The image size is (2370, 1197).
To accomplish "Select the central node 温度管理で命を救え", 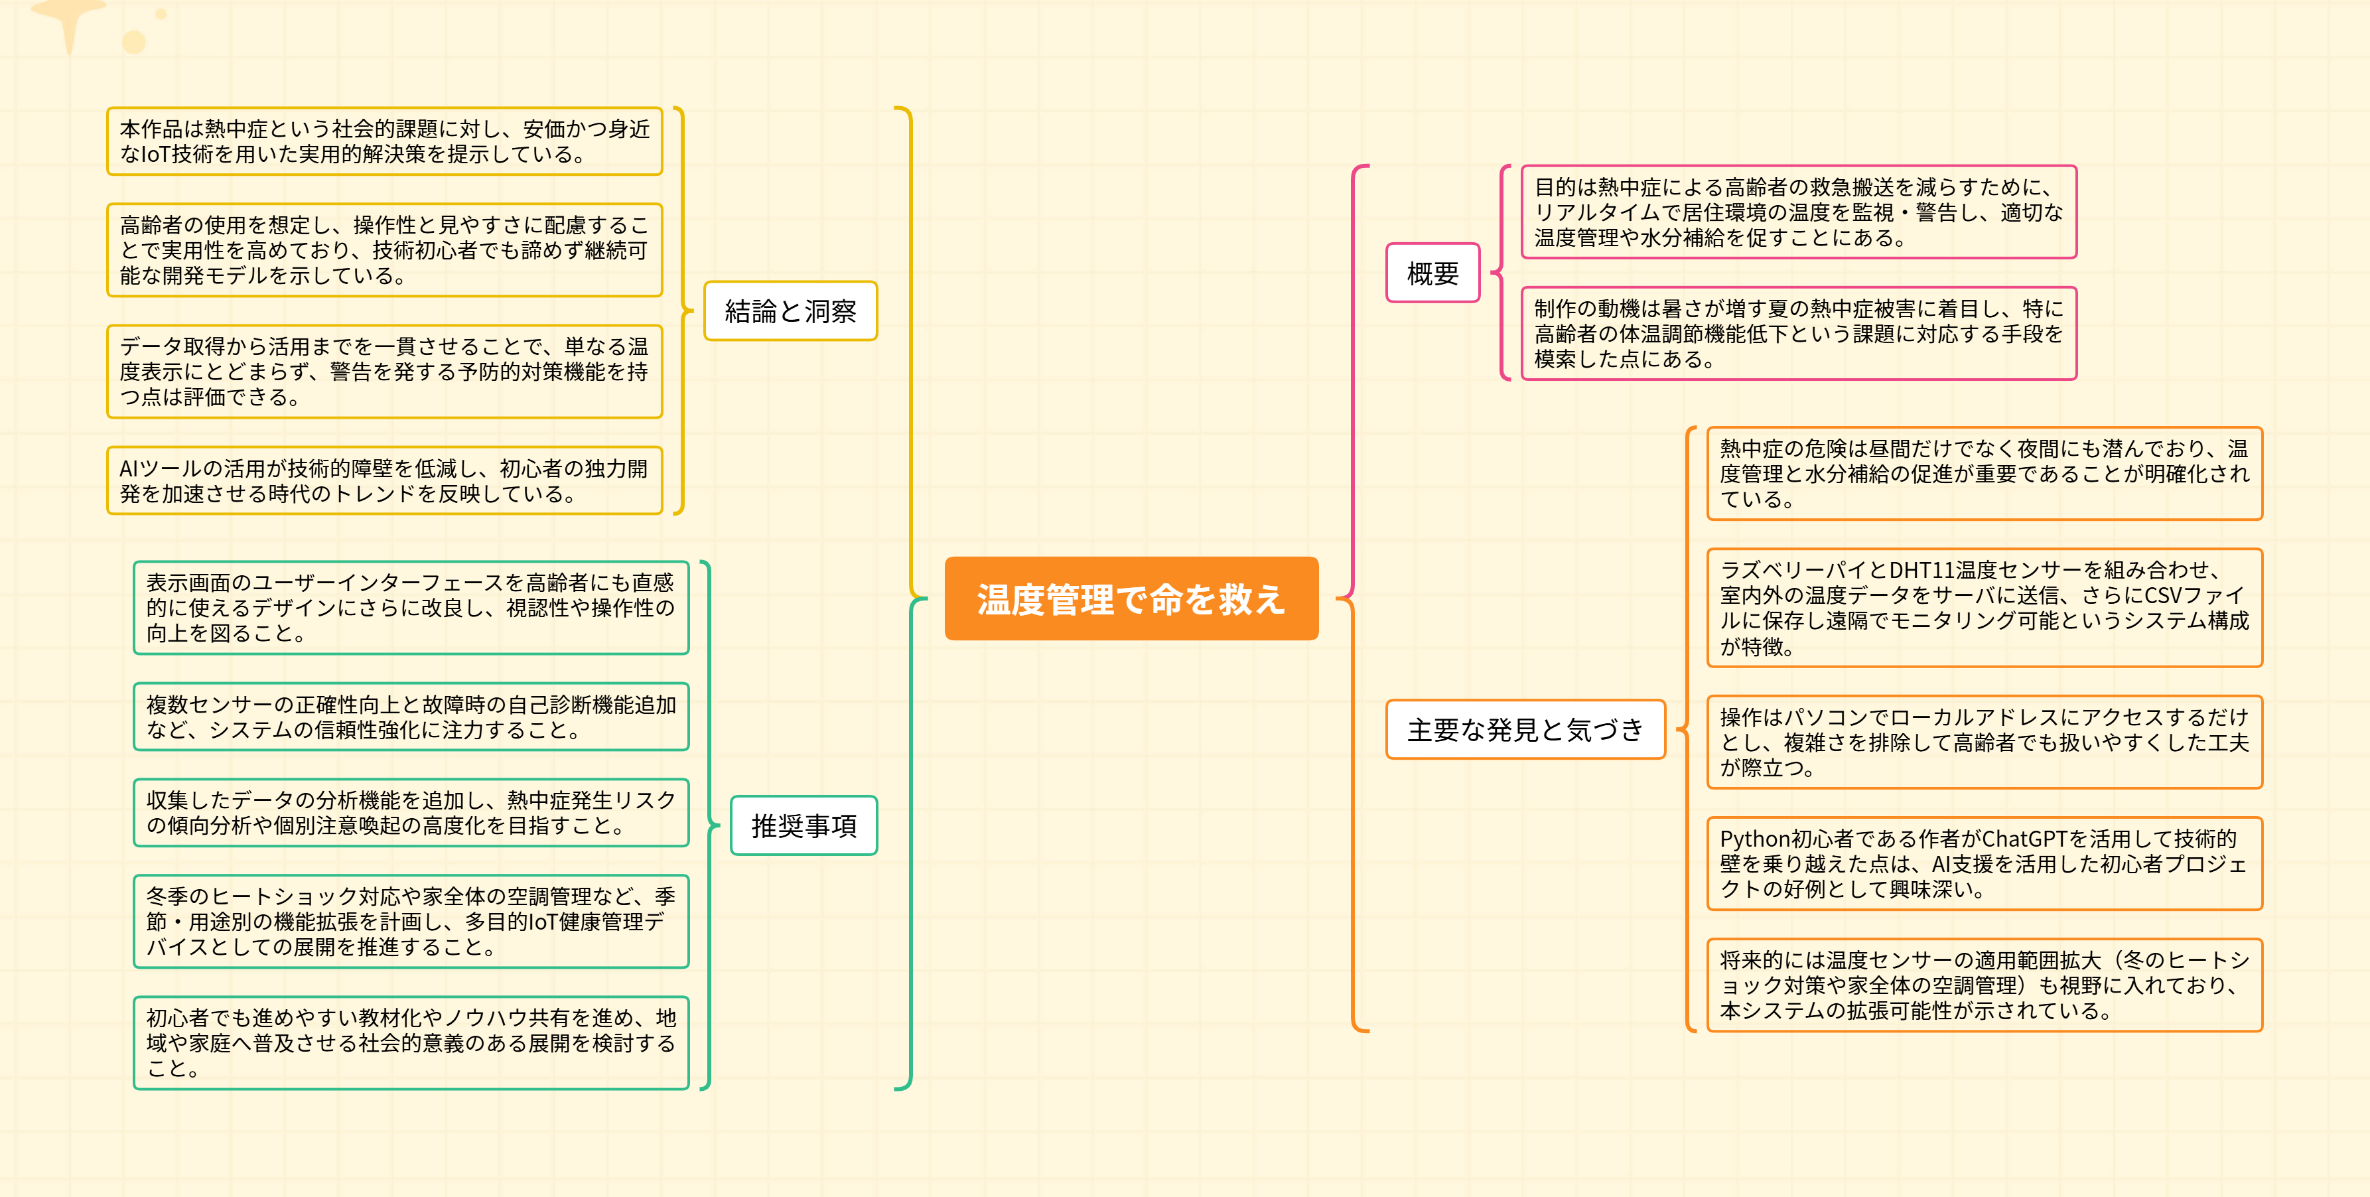I will [1131, 599].
